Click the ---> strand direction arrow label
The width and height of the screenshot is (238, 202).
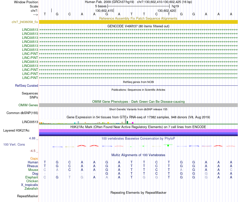[x=36, y=15]
